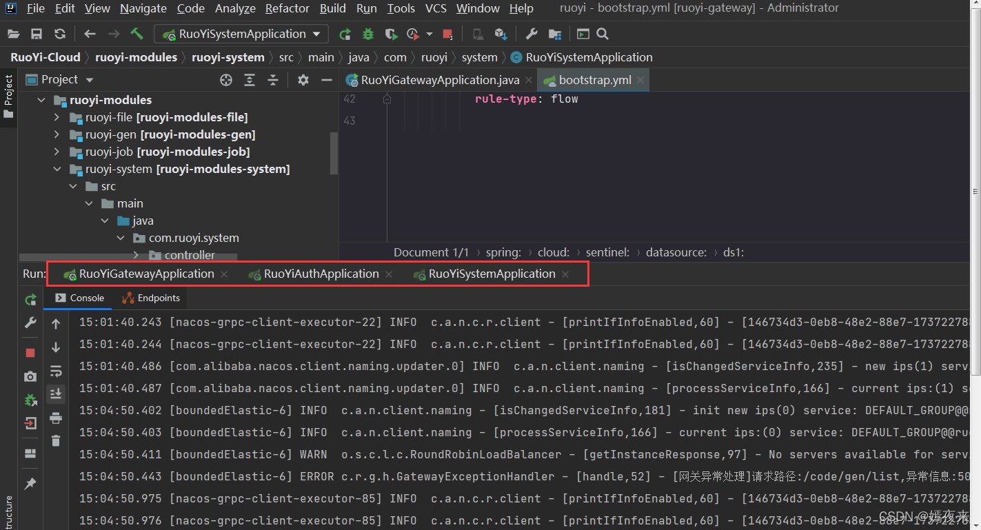Hide the Project panel with minus icon
Image resolution: width=981 pixels, height=530 pixels.
tap(327, 80)
